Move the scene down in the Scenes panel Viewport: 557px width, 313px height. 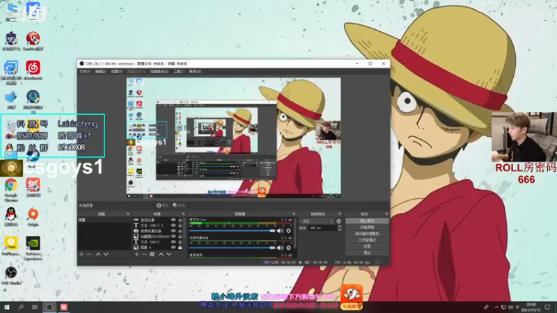click(x=106, y=255)
